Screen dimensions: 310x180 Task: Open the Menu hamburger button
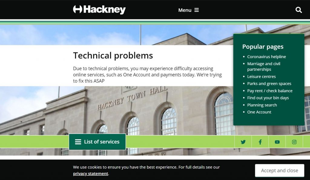pos(188,10)
